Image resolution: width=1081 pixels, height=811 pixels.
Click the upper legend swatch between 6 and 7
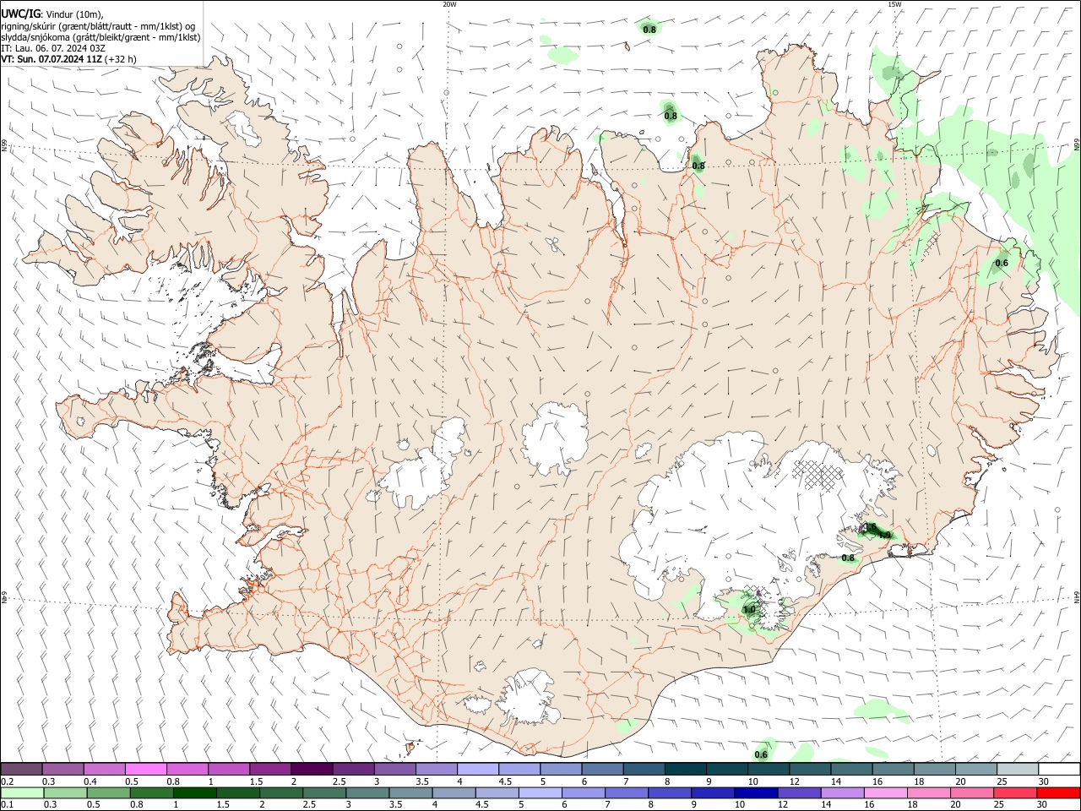pyautogui.click(x=601, y=769)
